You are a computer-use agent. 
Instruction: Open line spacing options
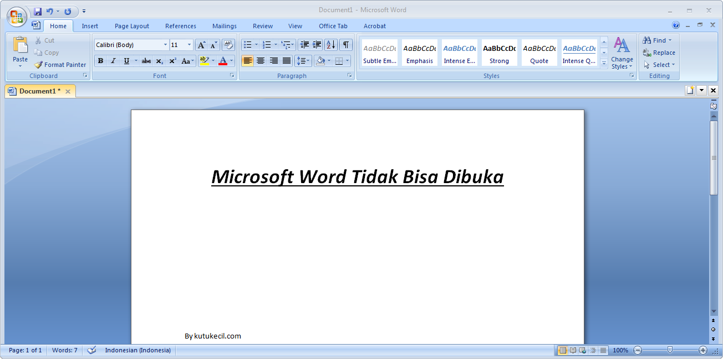[303, 61]
